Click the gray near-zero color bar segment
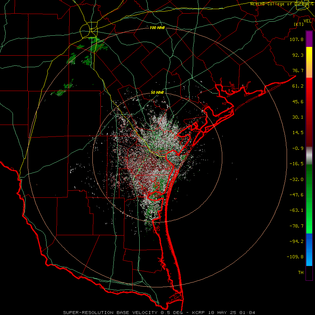The height and width of the screenshot is (315, 315). 309,156
